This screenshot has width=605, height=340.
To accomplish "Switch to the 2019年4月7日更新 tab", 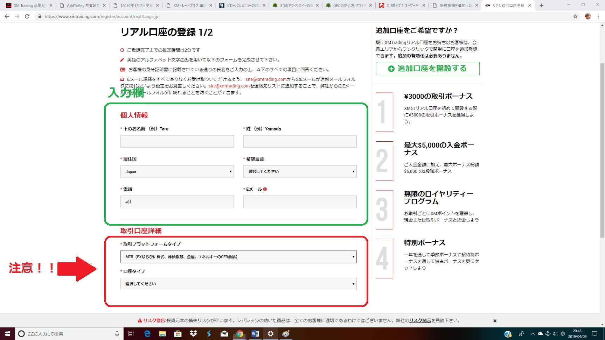I will (x=135, y=6).
